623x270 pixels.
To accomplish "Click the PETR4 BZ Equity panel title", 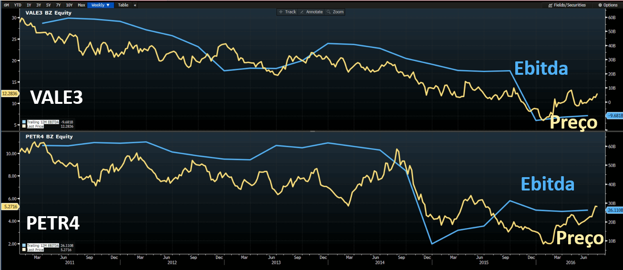I will tap(49, 137).
